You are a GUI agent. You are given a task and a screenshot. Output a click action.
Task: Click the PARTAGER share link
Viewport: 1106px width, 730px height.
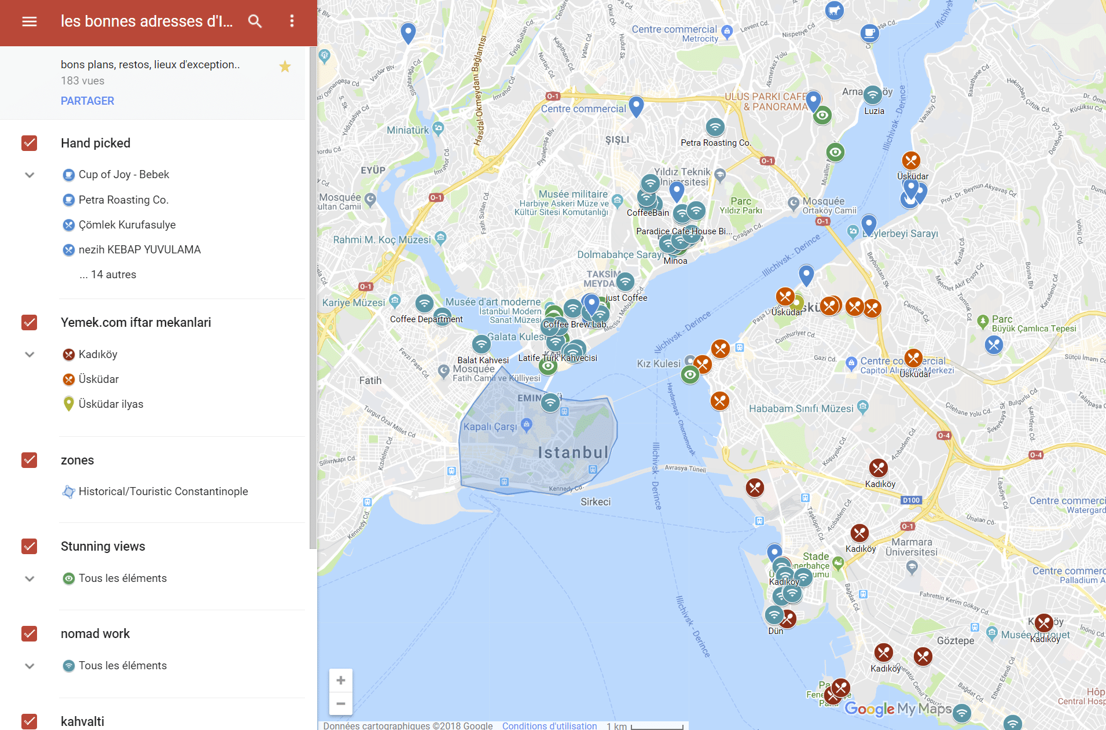coord(87,101)
